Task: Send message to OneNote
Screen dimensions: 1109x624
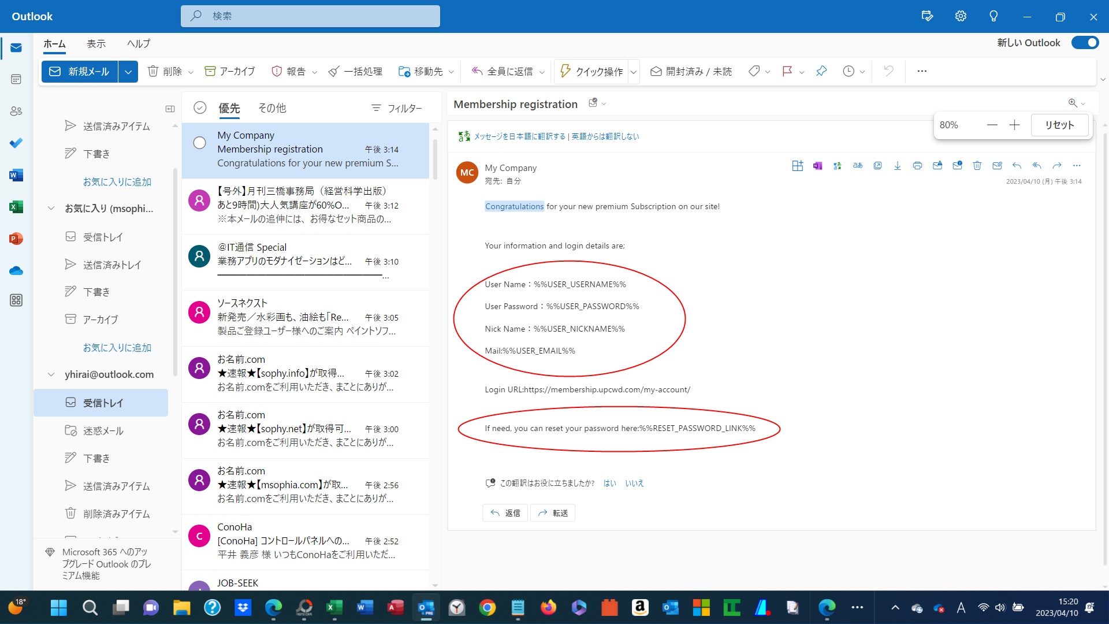Action: [x=817, y=166]
